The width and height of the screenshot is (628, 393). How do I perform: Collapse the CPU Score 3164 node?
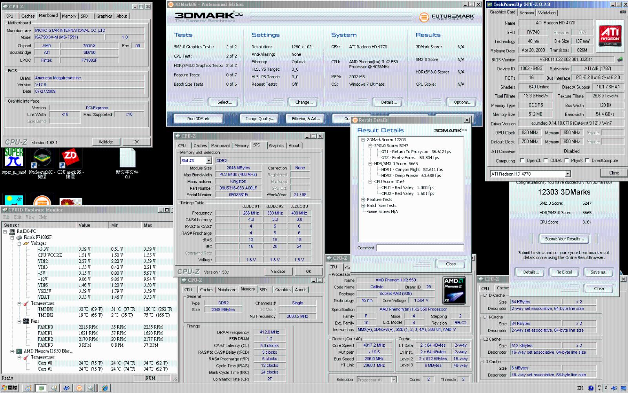point(370,182)
